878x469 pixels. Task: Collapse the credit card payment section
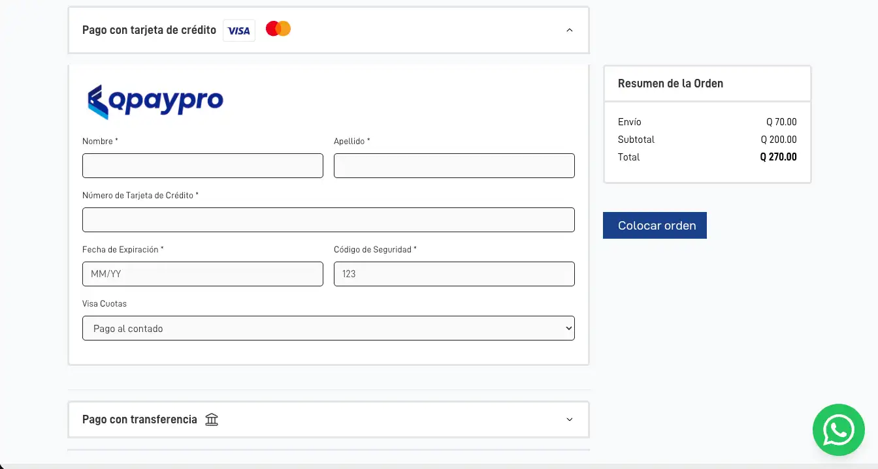(569, 30)
